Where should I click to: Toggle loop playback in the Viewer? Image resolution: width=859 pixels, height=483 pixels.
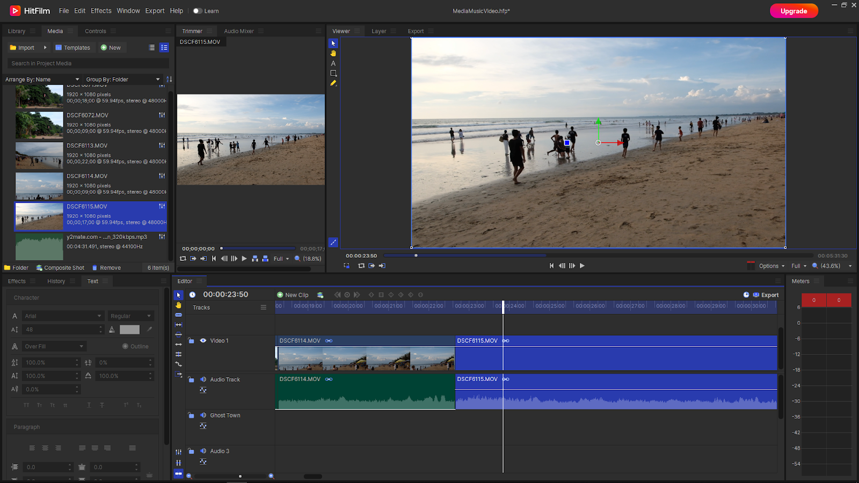click(361, 266)
